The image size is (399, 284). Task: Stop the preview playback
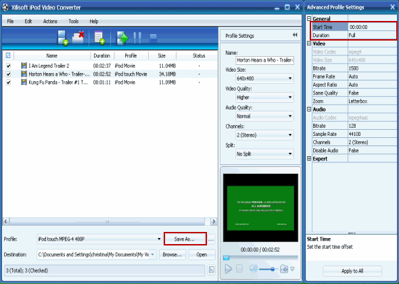coord(239,268)
